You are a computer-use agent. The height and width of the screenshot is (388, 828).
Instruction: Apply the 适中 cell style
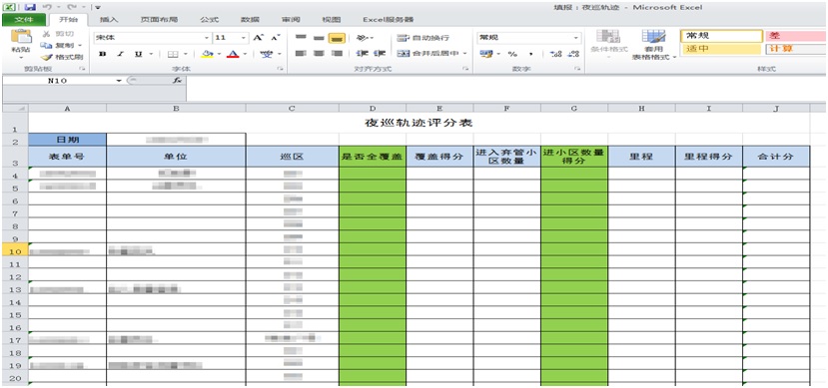pos(721,50)
